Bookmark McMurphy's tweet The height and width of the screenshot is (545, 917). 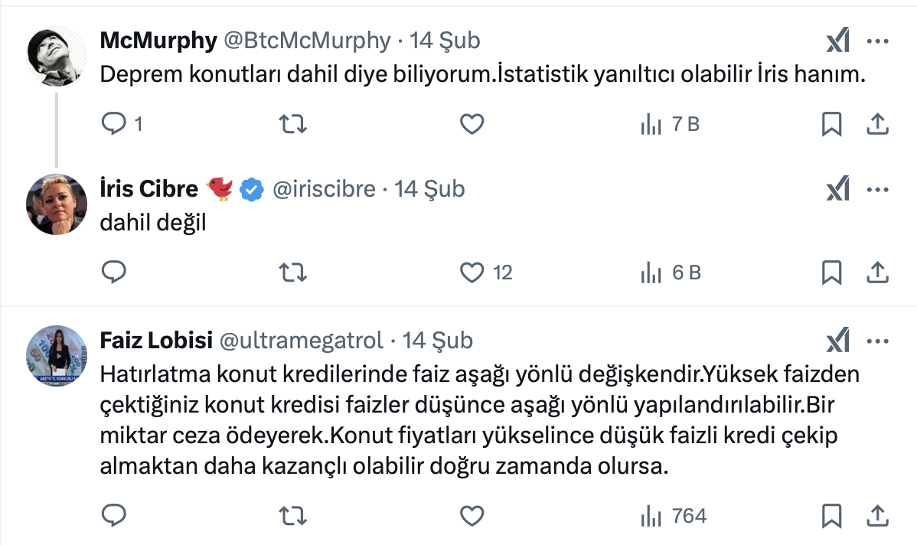[831, 123]
